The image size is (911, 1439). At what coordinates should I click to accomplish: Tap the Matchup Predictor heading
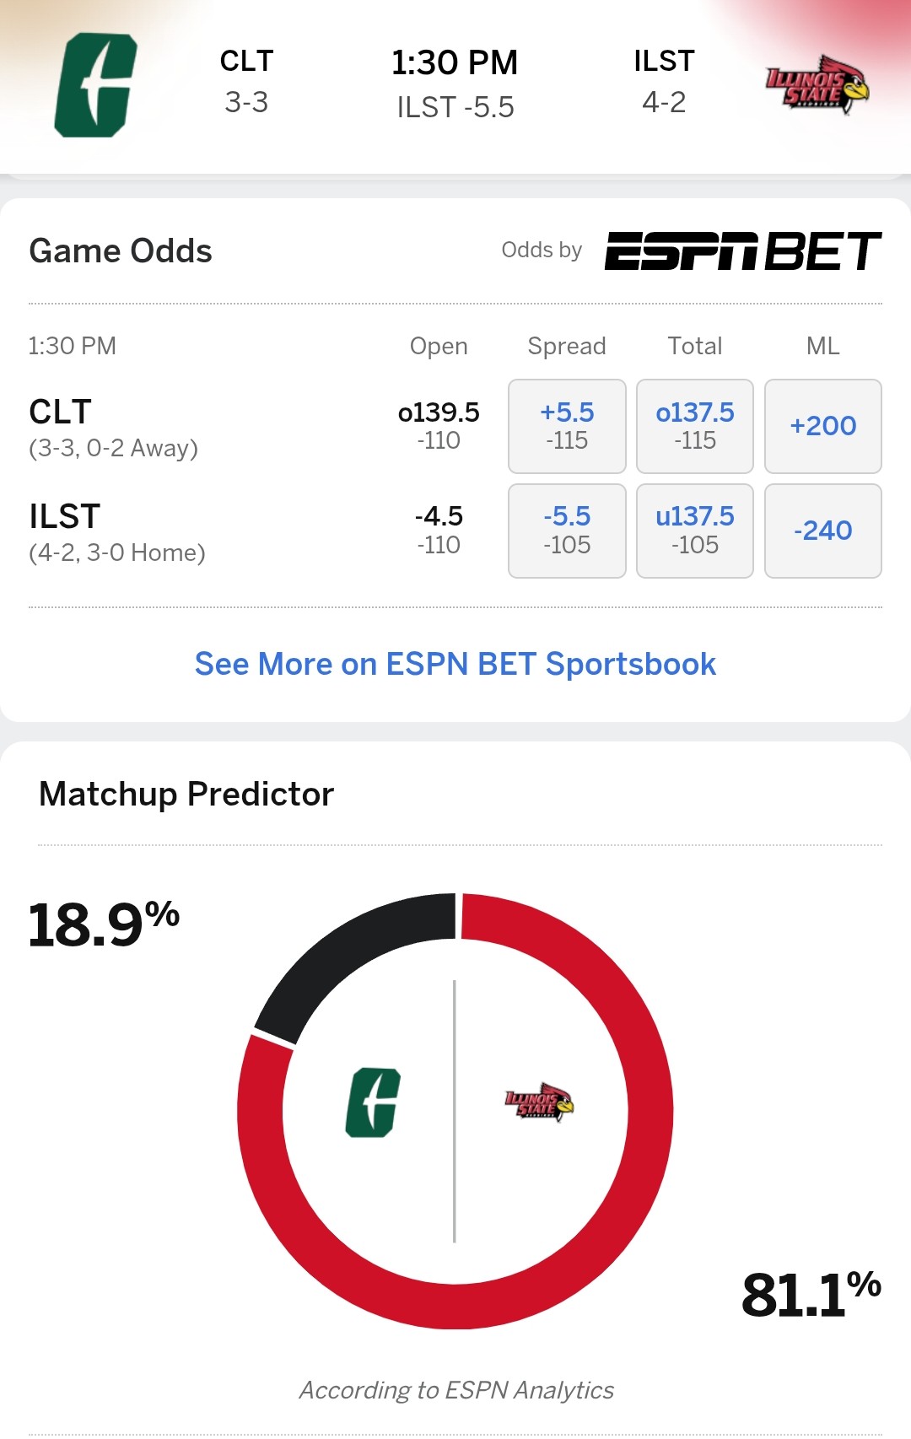(186, 794)
